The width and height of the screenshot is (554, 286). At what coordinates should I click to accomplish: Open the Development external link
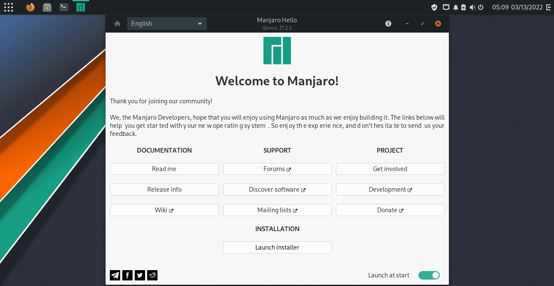point(390,190)
